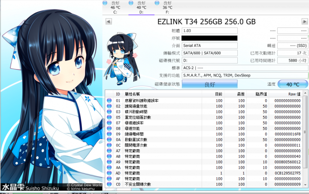Select raw value 000800560012
This screenshot has width=309, height=194.
click(x=288, y=162)
